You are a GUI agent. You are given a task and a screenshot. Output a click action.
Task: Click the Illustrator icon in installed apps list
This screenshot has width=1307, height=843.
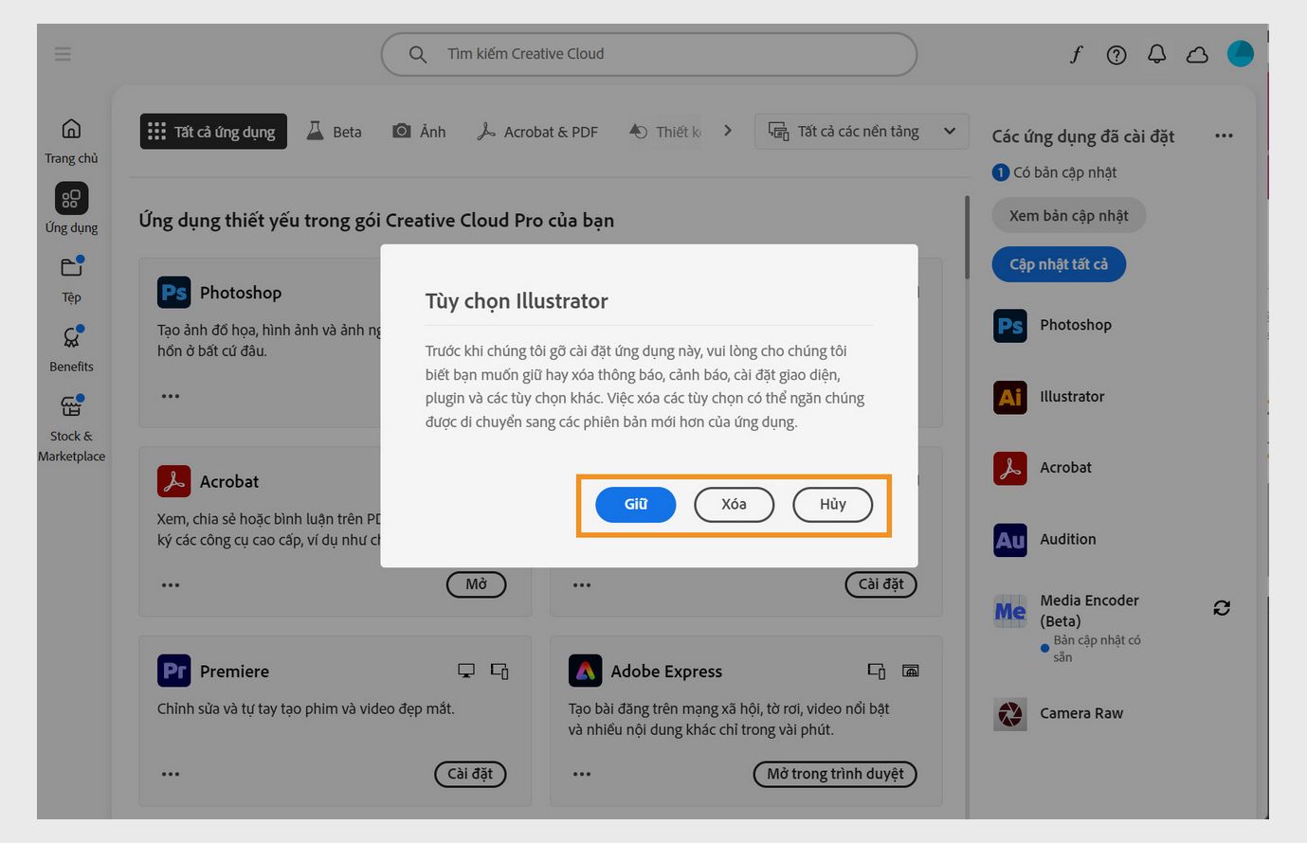click(1010, 397)
